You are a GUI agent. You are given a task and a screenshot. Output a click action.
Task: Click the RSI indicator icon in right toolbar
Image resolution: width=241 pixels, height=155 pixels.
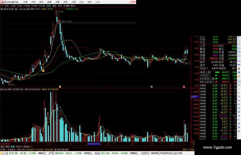point(239,65)
